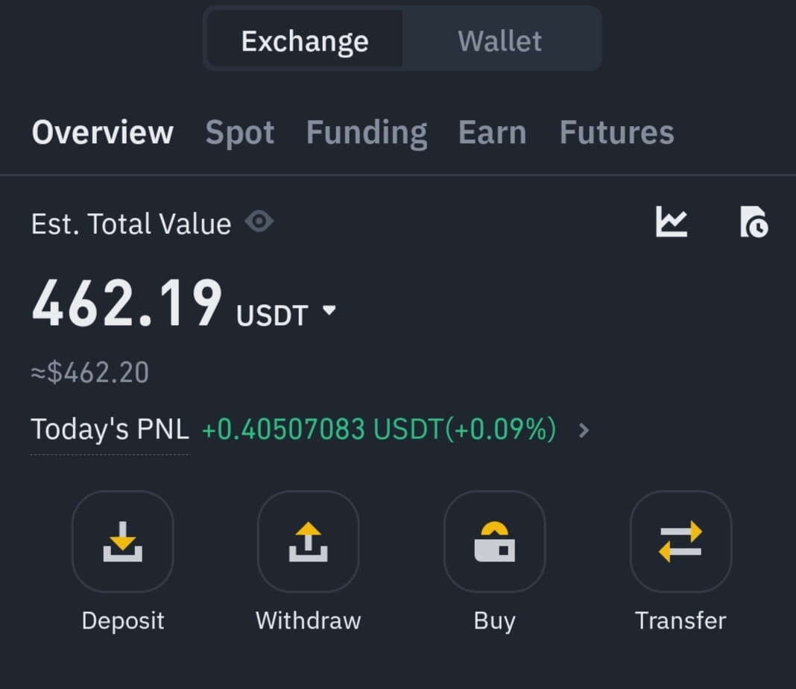Select the USDT currency unit label

[x=272, y=315]
